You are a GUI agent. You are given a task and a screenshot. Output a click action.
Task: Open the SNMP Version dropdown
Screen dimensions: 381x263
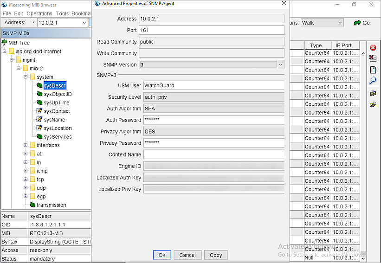tap(281, 65)
